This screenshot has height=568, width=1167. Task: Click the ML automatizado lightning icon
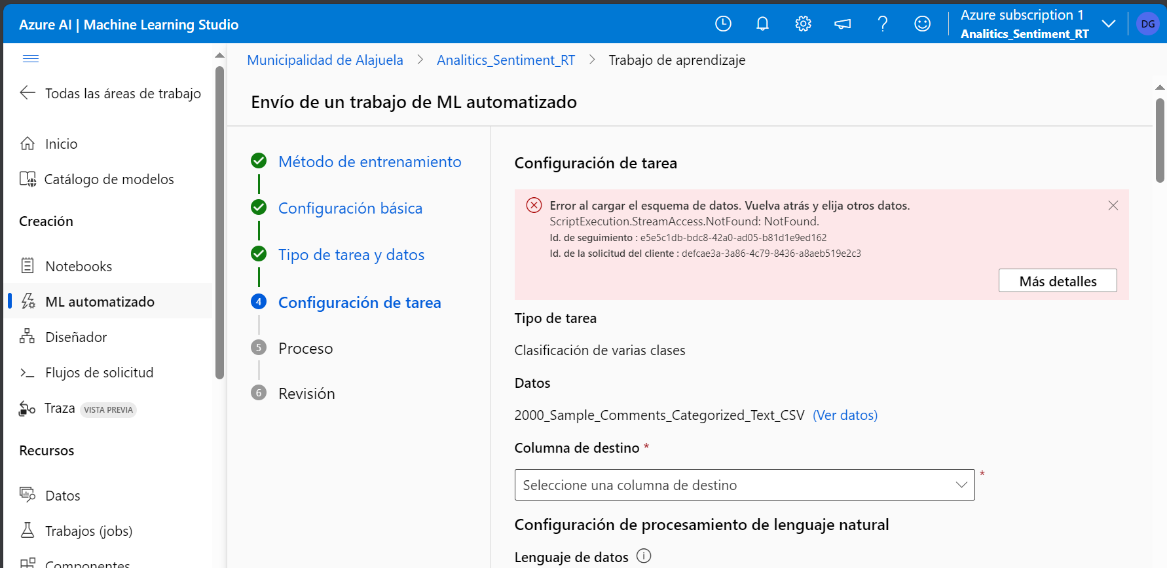click(x=28, y=301)
